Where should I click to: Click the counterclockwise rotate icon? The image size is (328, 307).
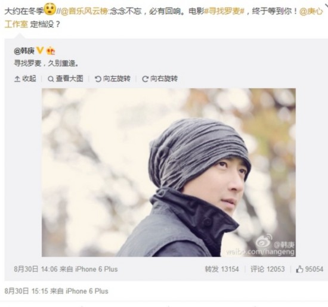tap(98, 79)
